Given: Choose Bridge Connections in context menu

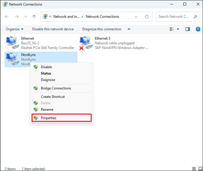Looking at the screenshot, I should [61, 88].
